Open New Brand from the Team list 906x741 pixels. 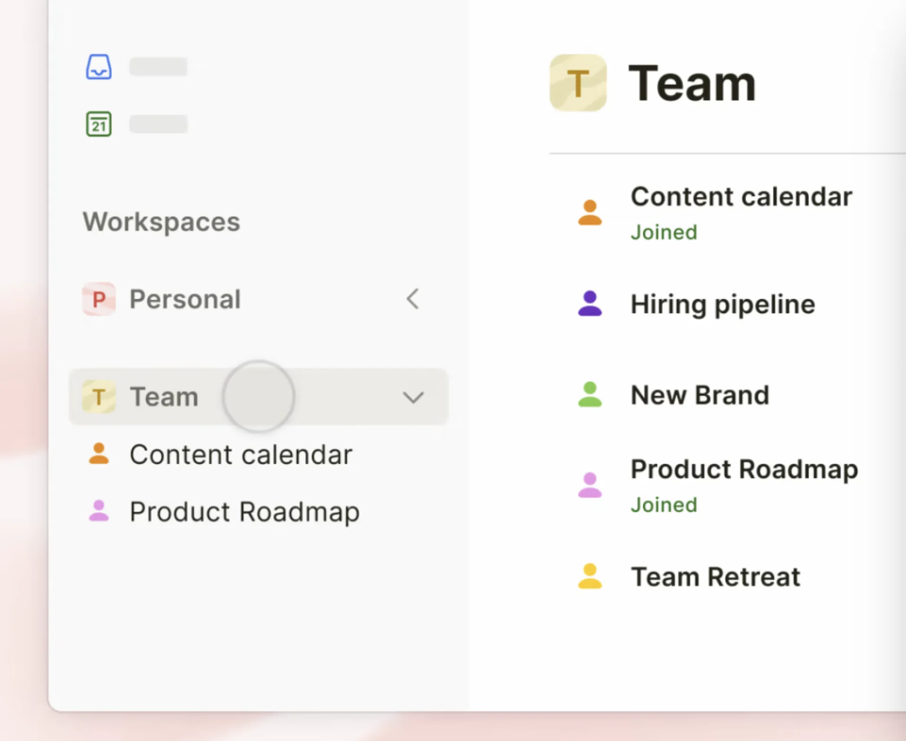pyautogui.click(x=699, y=395)
